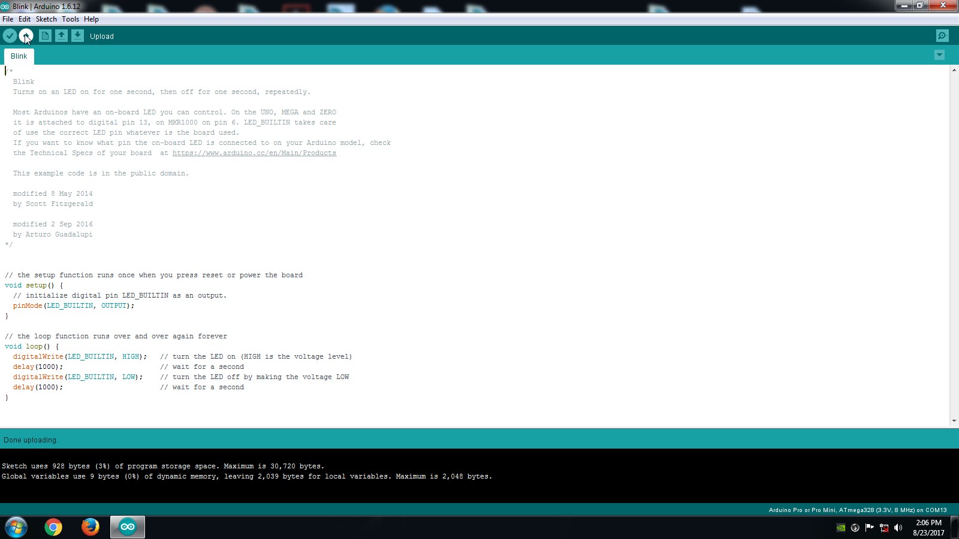The height and width of the screenshot is (539, 959).
Task: Click the round swirl tray icon
Action: [x=855, y=528]
